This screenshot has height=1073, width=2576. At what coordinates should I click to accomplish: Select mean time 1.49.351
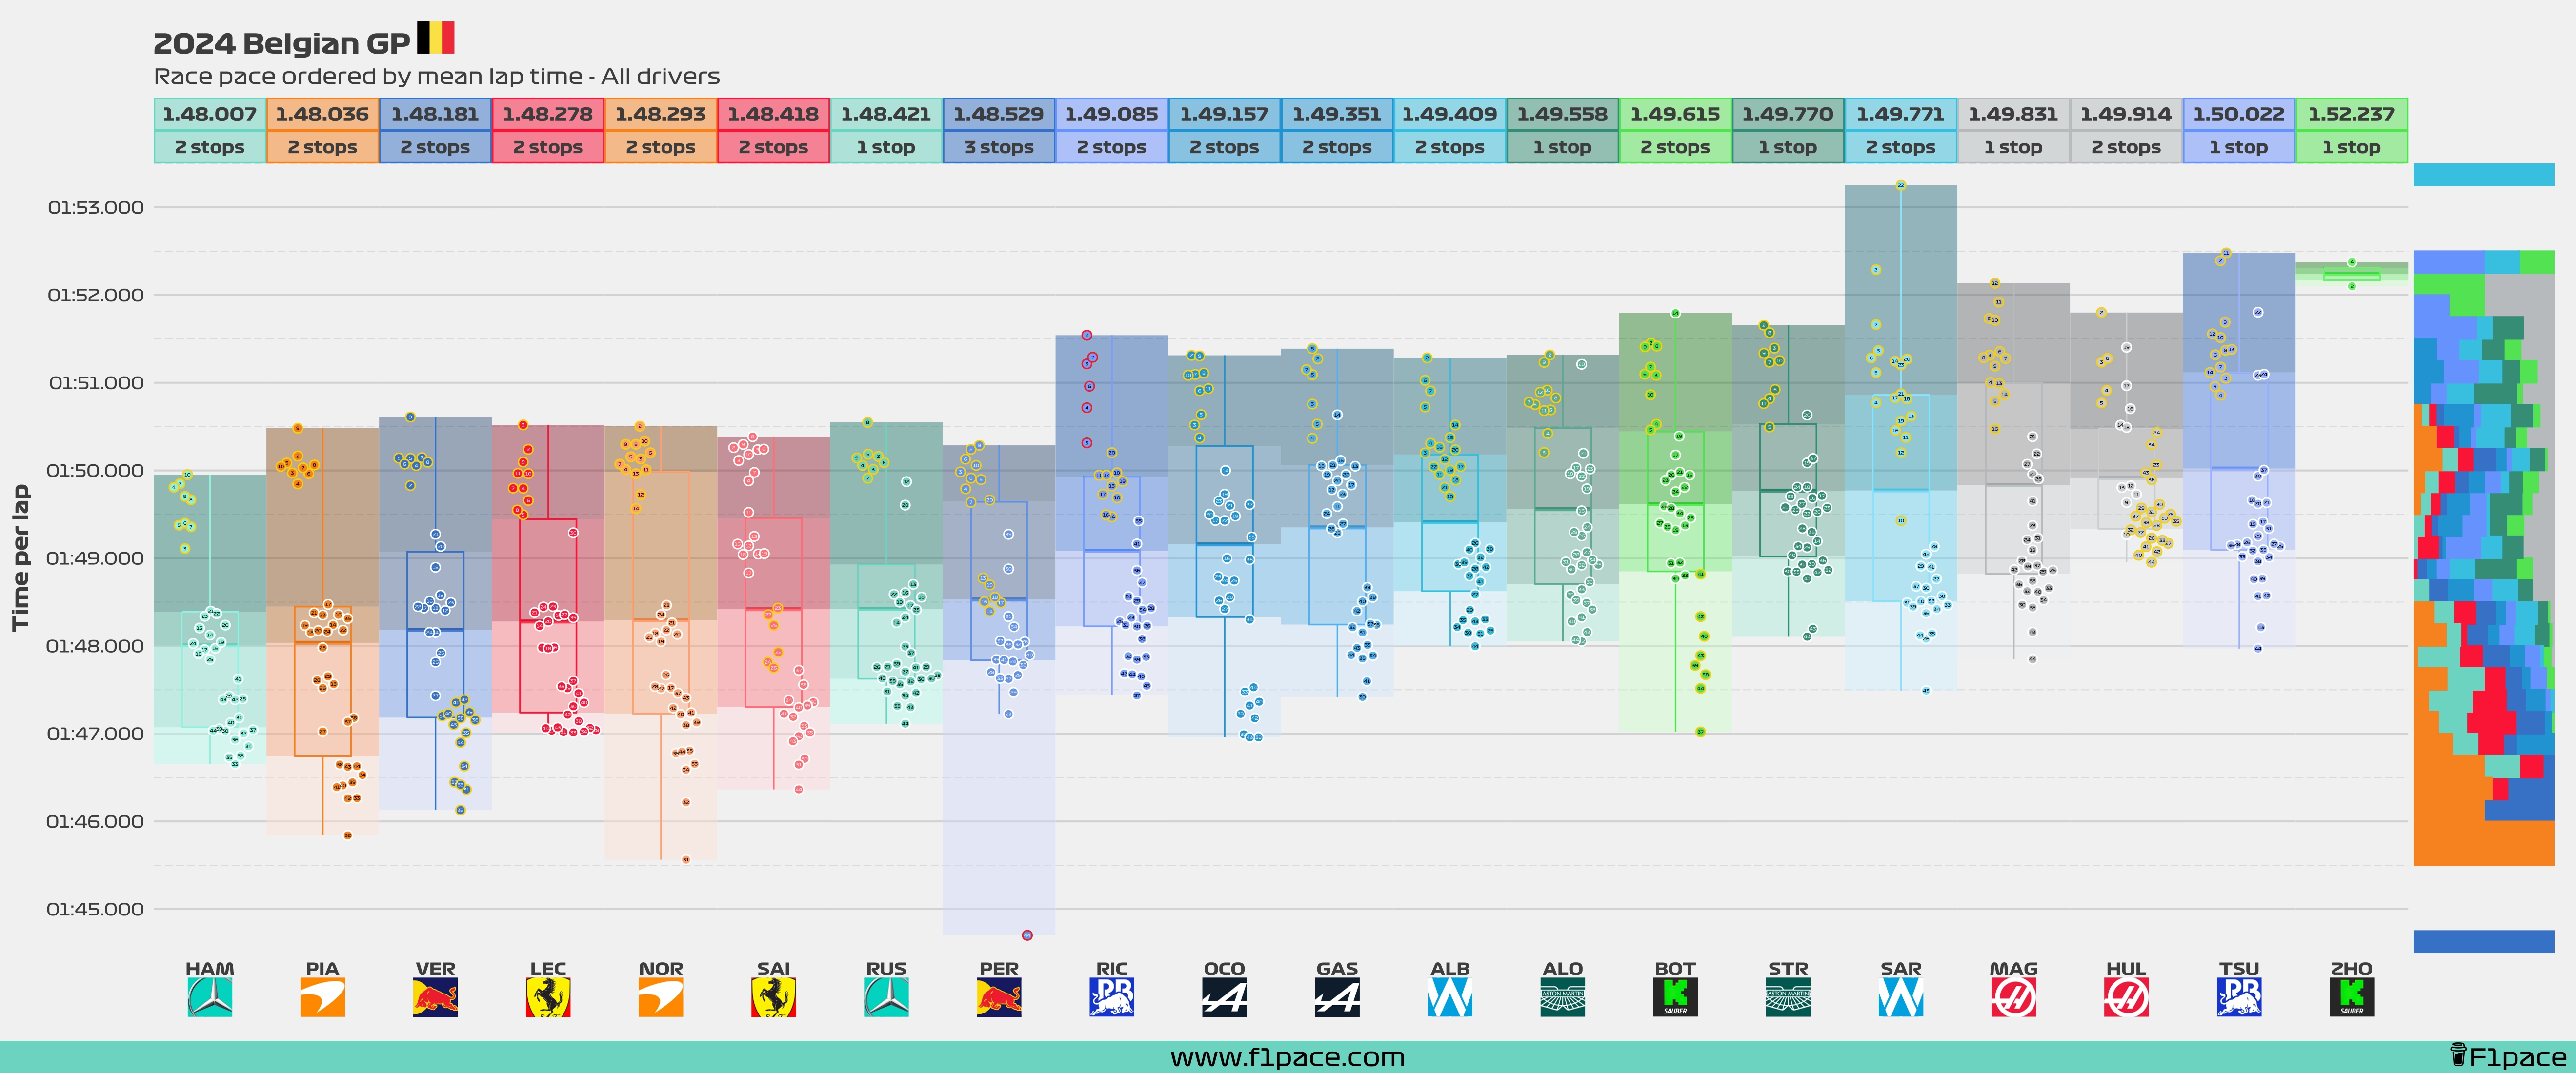[x=1337, y=114]
